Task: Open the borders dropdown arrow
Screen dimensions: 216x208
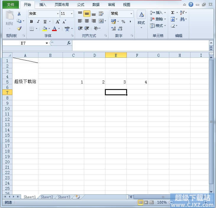Action: point(37,29)
